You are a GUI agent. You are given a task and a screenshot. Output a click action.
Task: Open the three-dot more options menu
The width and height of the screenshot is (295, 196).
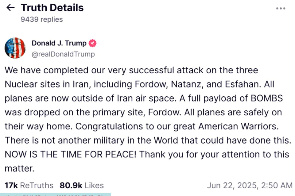point(281,9)
